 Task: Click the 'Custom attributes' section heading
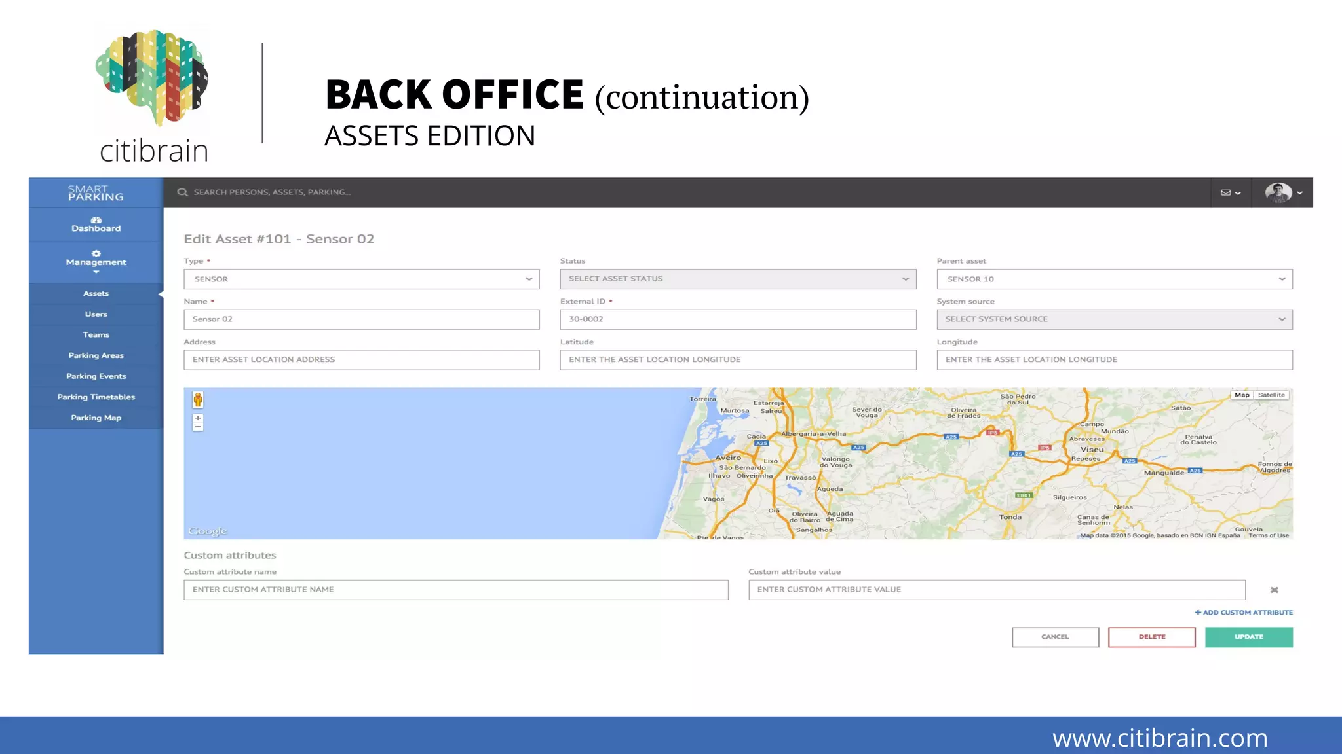tap(230, 555)
